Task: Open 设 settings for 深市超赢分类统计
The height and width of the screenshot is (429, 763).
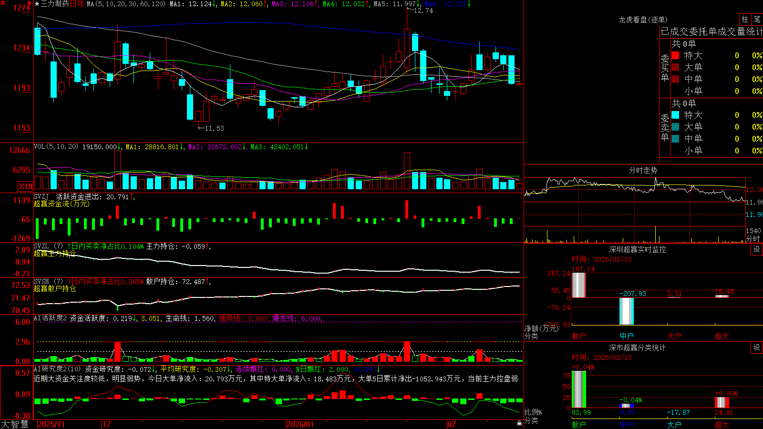Action: (x=757, y=347)
